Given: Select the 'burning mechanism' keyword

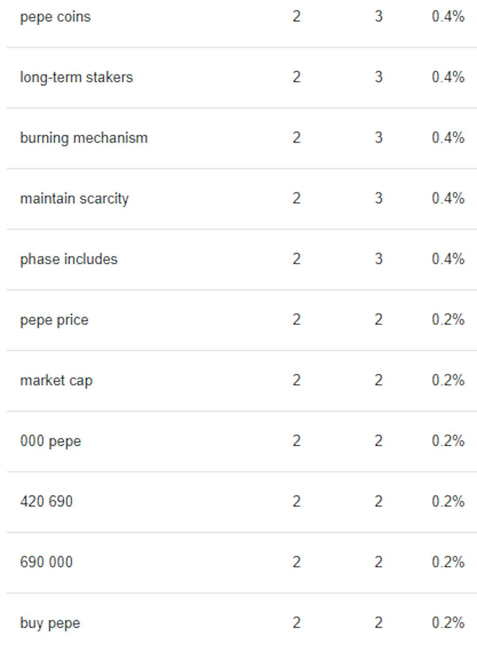Looking at the screenshot, I should pyautogui.click(x=84, y=138).
